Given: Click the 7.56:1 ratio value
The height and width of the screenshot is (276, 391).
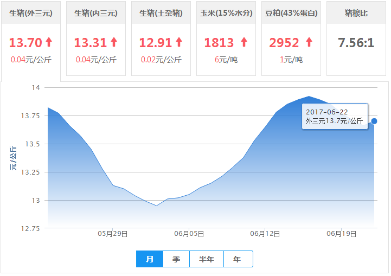Looking at the screenshot, I should point(356,43).
